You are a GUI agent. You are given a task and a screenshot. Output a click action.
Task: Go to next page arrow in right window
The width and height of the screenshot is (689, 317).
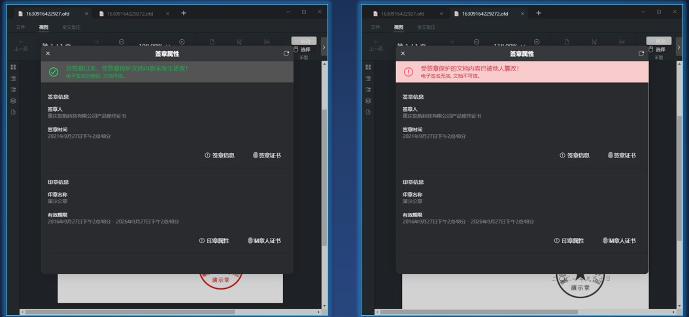click(452, 42)
